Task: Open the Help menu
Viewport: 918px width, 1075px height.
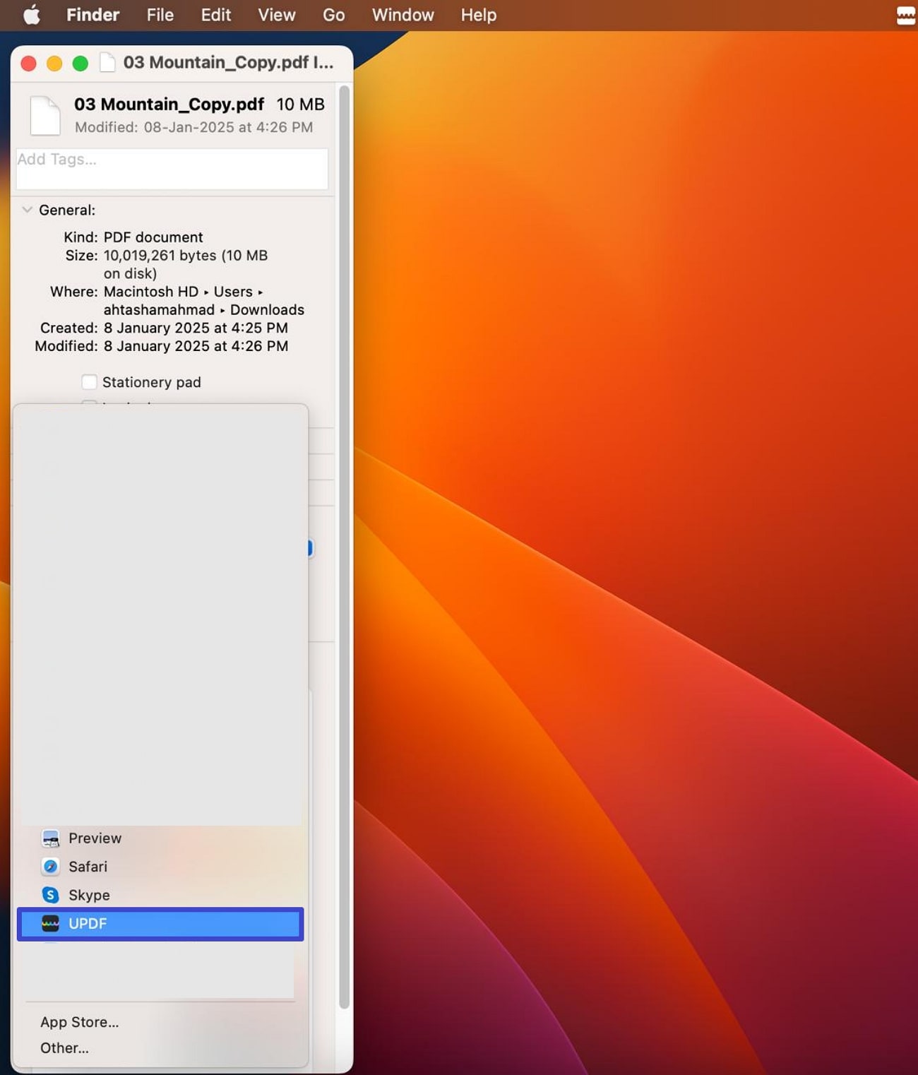Action: pyautogui.click(x=478, y=15)
